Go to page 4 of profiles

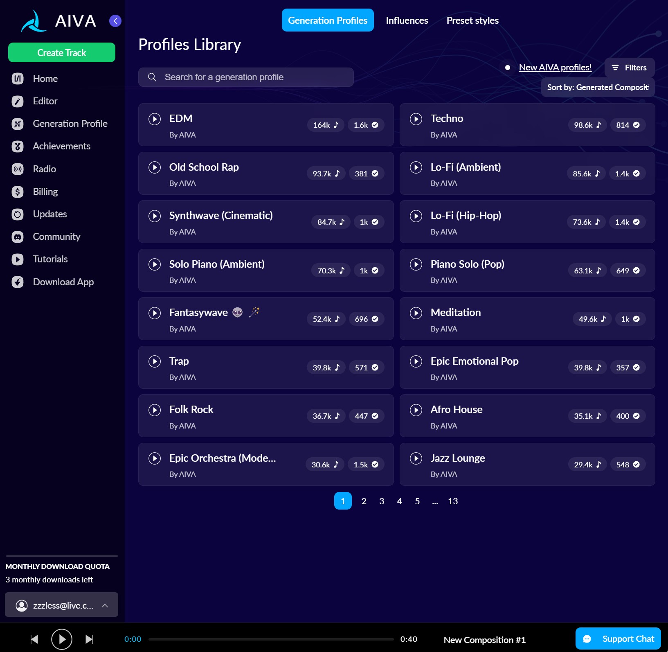coord(400,501)
